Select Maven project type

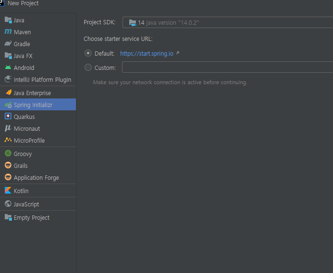38,32
